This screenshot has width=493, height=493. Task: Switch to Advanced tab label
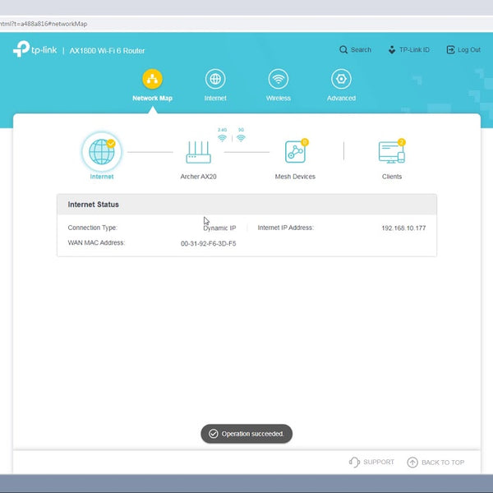tap(341, 98)
